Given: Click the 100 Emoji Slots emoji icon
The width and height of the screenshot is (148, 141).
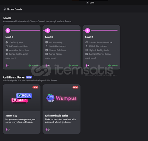Looking at the screenshot, I should [x=7, y=42].
